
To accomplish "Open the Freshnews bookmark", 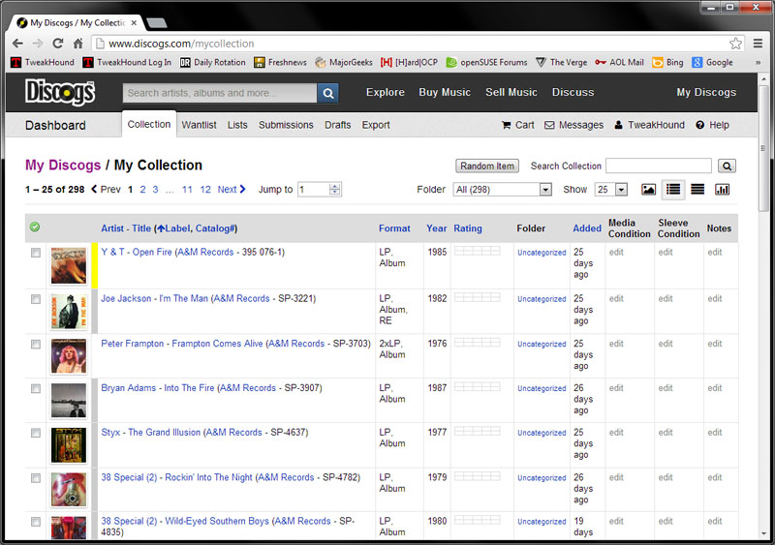I will 280,62.
